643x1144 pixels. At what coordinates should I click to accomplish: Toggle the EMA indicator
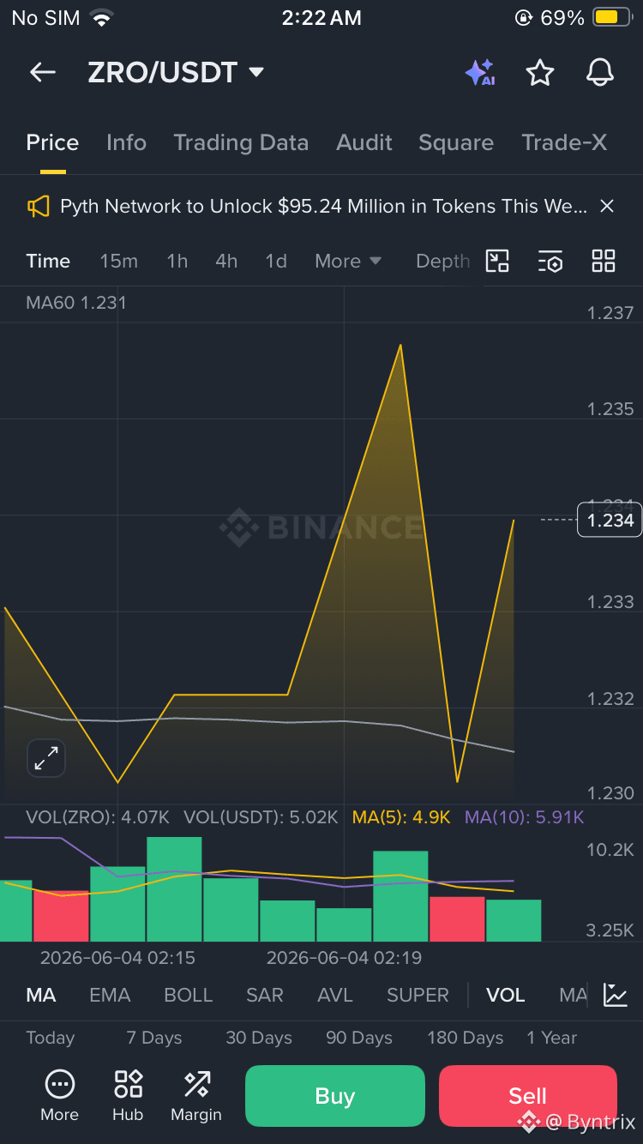(110, 995)
